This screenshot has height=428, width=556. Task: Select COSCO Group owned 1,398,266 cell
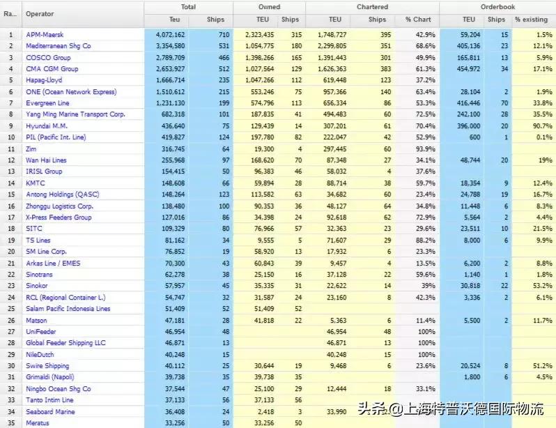pos(256,57)
